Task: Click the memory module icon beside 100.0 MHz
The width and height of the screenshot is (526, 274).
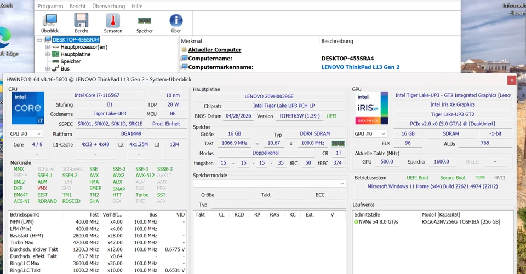Action: (x=338, y=143)
